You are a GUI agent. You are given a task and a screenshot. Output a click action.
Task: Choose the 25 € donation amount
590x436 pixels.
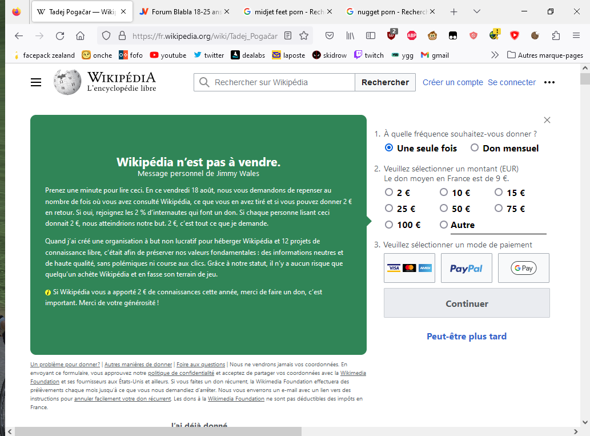tap(389, 208)
